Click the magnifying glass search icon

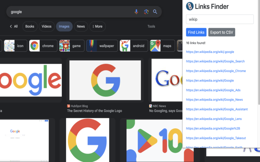[155, 12]
